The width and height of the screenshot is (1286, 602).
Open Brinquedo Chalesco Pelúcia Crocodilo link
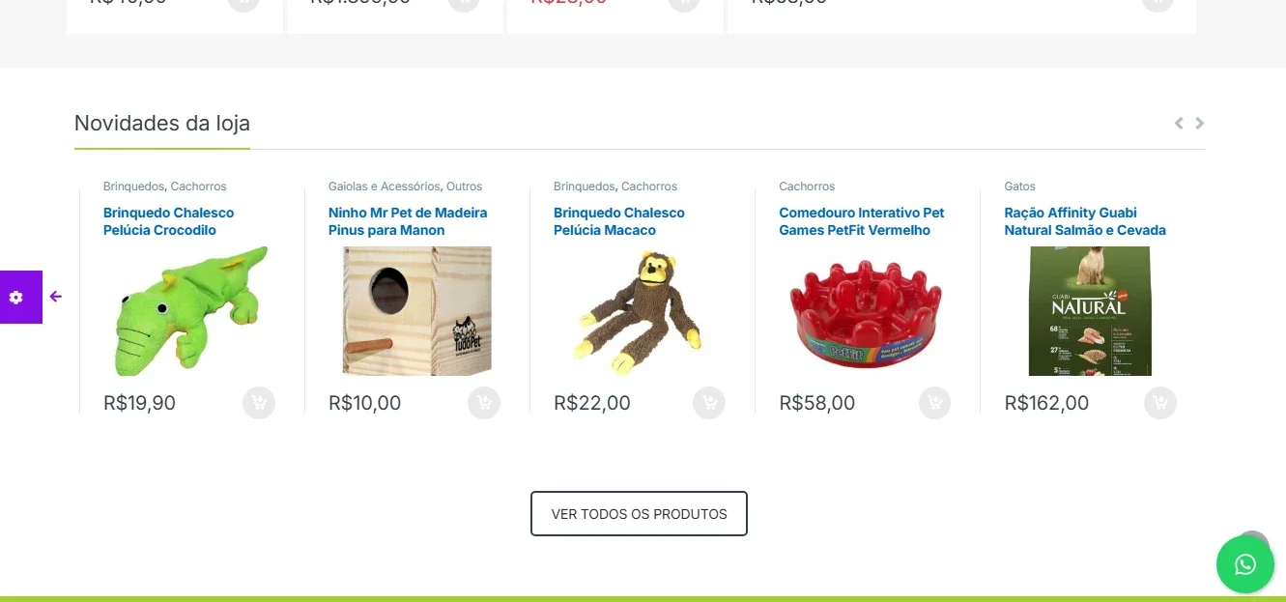click(169, 221)
